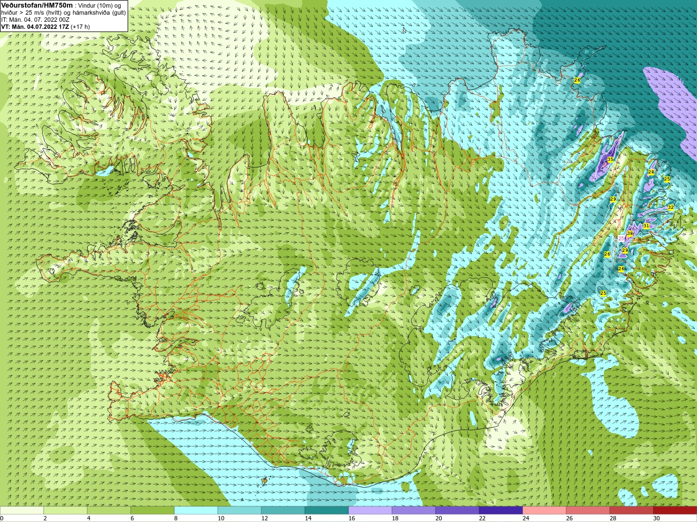The height and width of the screenshot is (522, 697).
Task: Click the legend scale number 16
Action: click(x=352, y=518)
